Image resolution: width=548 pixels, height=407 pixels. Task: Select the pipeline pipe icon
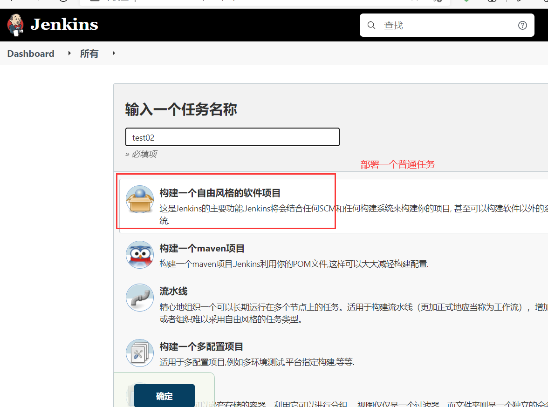coord(140,297)
